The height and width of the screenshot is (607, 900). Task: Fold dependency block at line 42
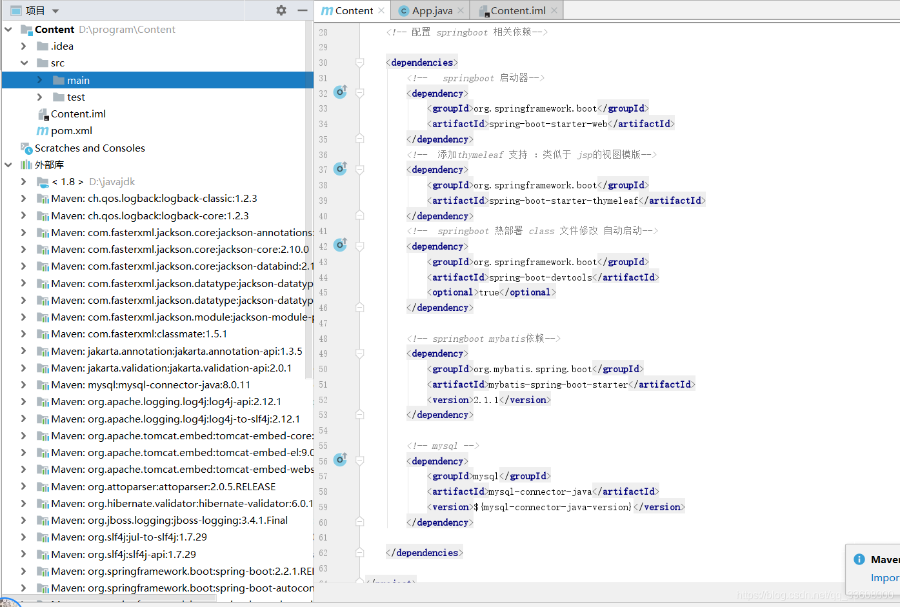(360, 246)
